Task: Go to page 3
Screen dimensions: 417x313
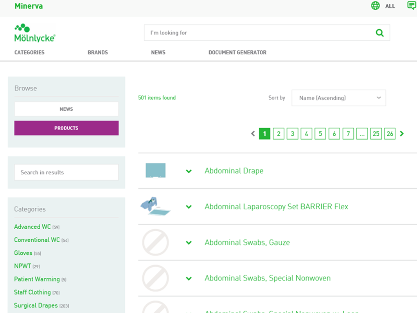Action: [293, 133]
